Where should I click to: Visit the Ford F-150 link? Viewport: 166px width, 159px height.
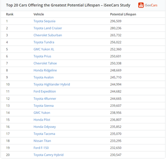click(41, 148)
